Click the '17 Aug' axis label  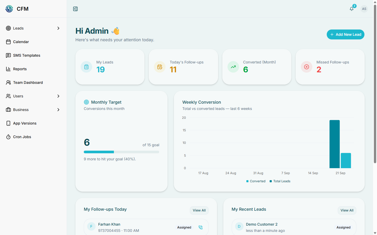pyautogui.click(x=203, y=173)
